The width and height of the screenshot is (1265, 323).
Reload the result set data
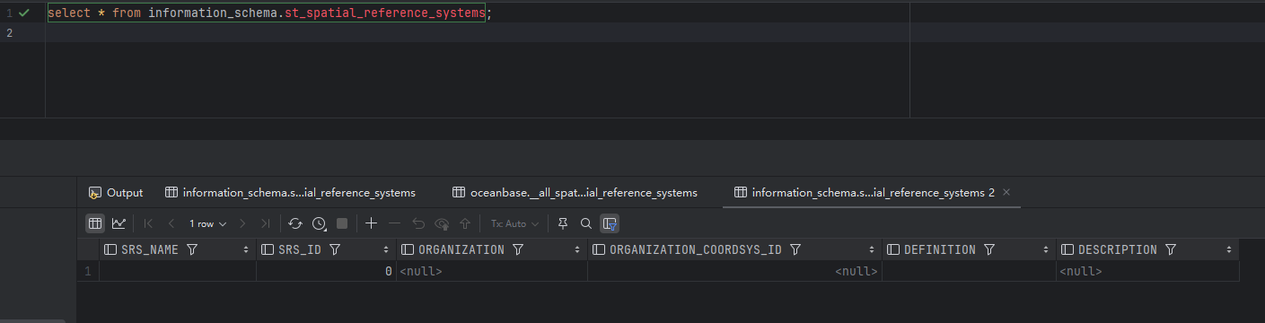(295, 223)
